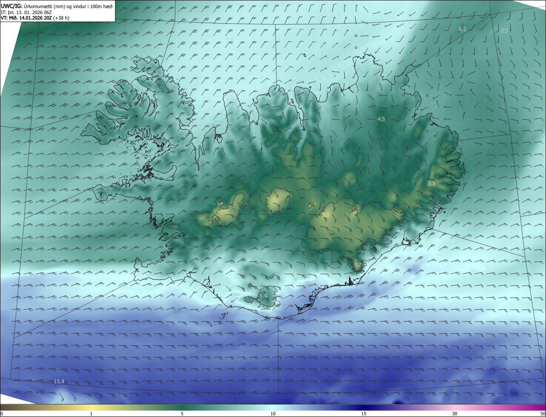The width and height of the screenshot is (546, 417).
Task: Click the 3.2 value label
Action: pyautogui.click(x=357, y=264)
